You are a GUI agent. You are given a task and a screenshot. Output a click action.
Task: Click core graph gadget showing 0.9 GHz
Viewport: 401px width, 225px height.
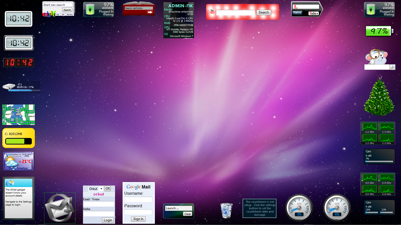378,184
